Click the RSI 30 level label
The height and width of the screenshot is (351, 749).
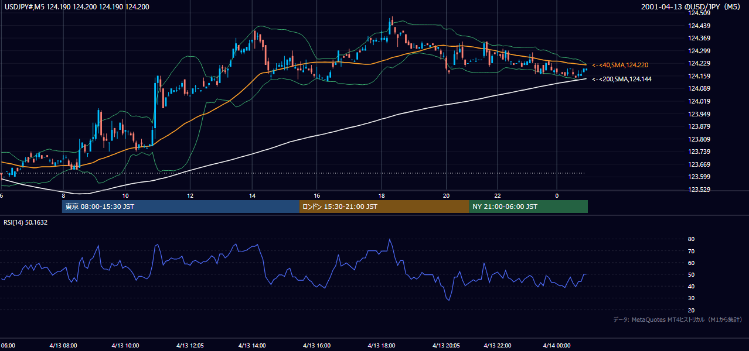click(691, 298)
